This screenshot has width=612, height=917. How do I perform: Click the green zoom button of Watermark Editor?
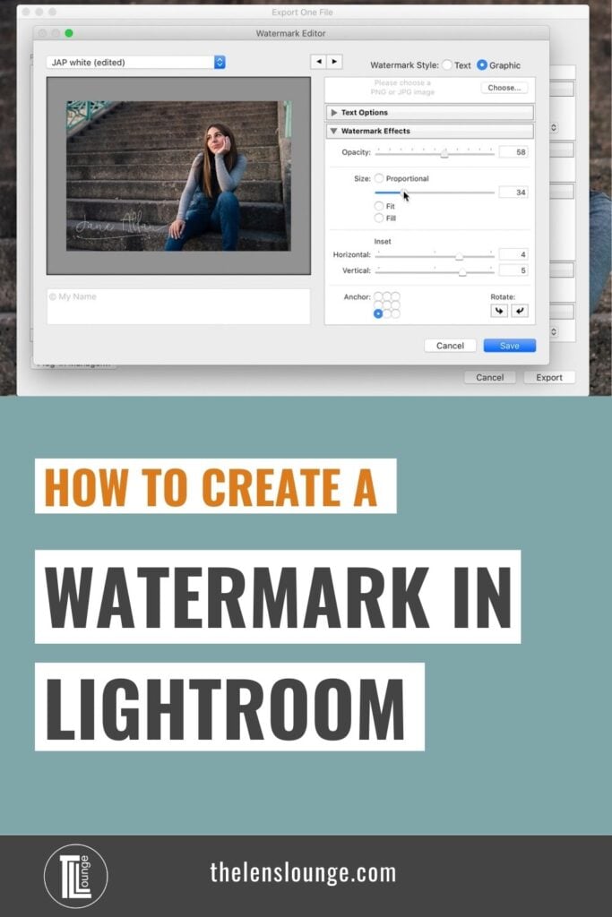click(69, 33)
